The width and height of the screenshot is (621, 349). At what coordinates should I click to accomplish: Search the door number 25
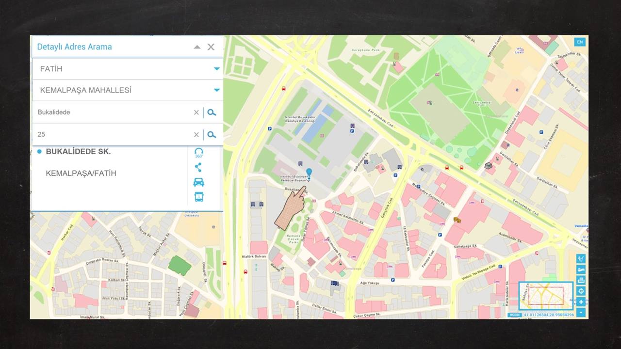[x=212, y=135]
